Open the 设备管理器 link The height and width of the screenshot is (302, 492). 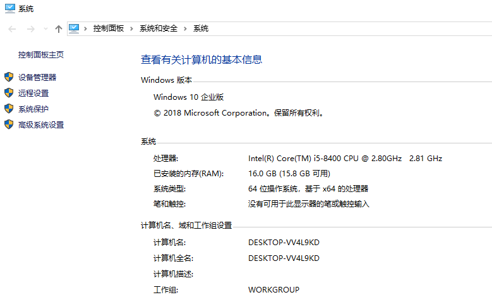pos(37,78)
